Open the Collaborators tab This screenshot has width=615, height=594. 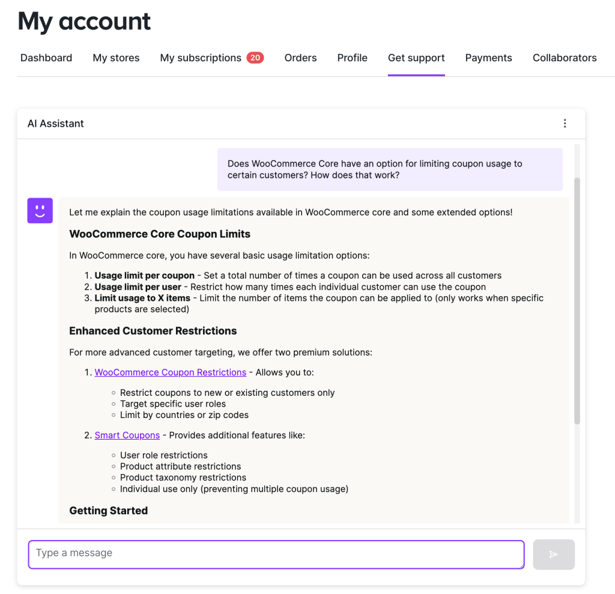point(565,58)
